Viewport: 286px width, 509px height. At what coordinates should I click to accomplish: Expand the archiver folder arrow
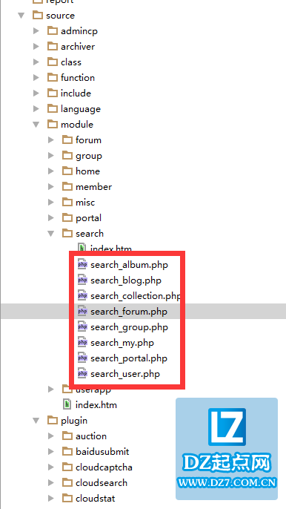pyautogui.click(x=36, y=47)
